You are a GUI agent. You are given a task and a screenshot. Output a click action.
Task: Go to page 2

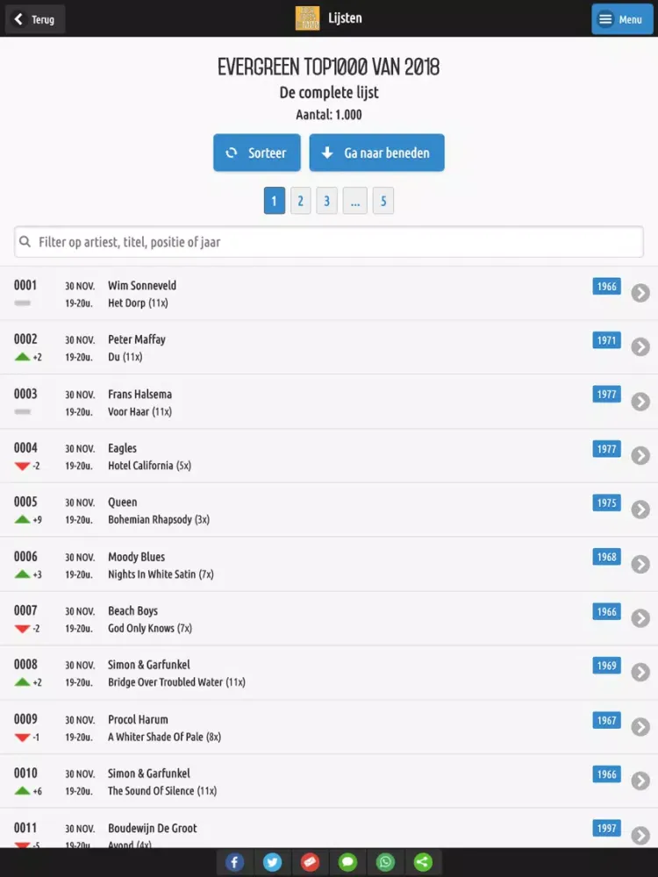[300, 201]
